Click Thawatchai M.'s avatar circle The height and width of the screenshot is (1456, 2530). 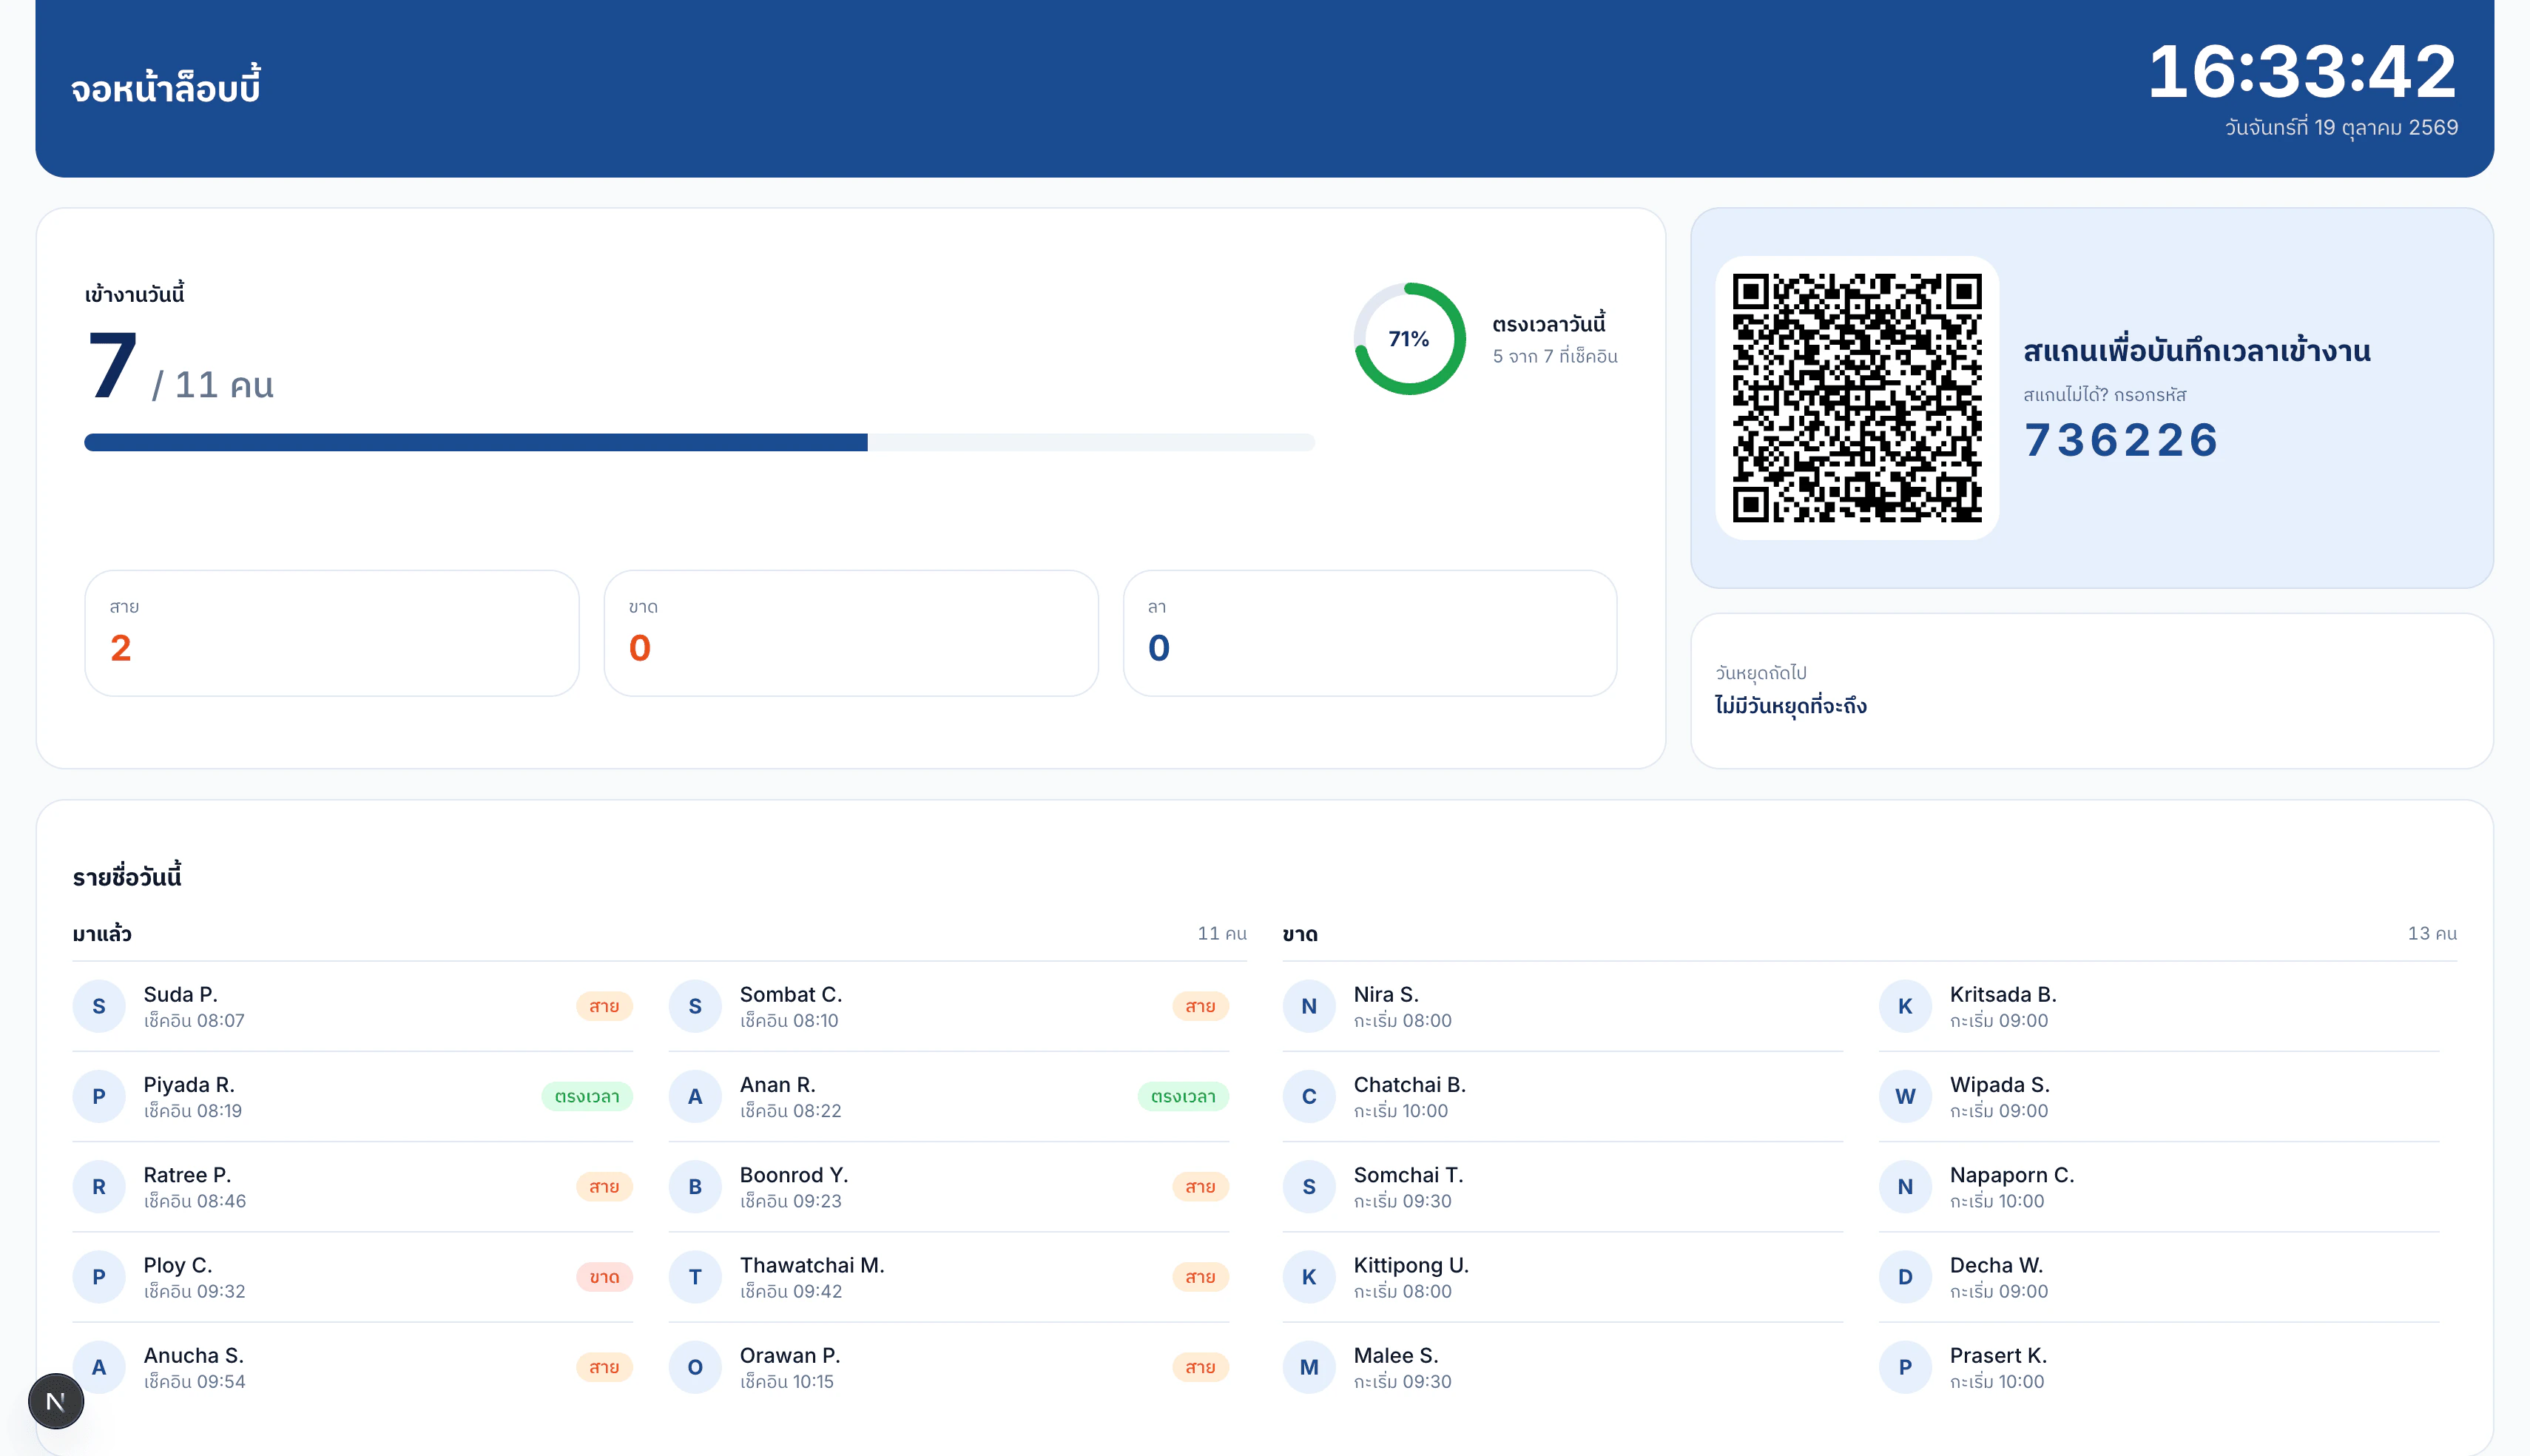(695, 1276)
